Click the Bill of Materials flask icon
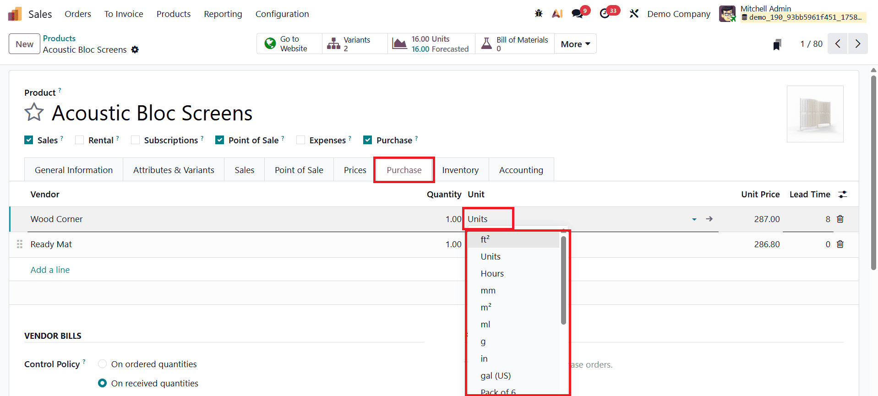Screen dimensions: 878x396 coord(486,43)
